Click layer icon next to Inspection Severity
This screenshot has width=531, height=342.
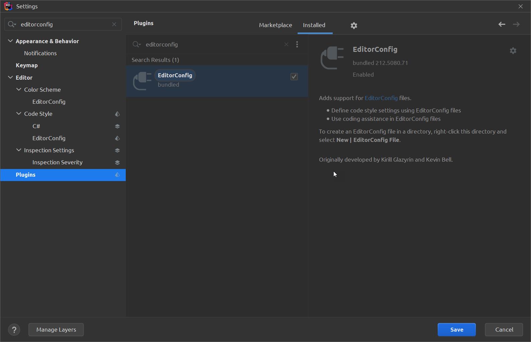117,163
